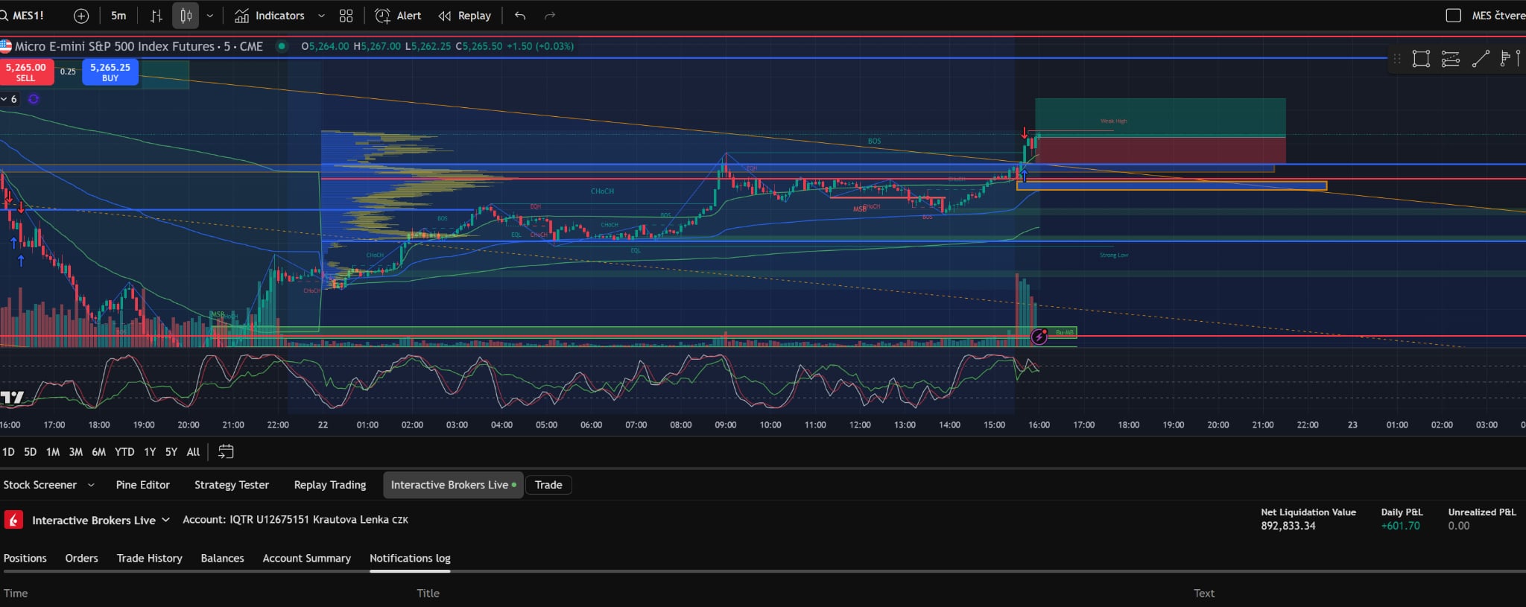Click the TradingView logo on chart
The height and width of the screenshot is (607, 1526).
[x=12, y=398]
